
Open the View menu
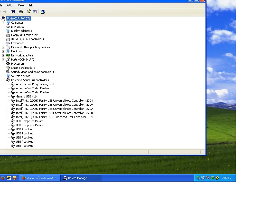coord(21,5)
